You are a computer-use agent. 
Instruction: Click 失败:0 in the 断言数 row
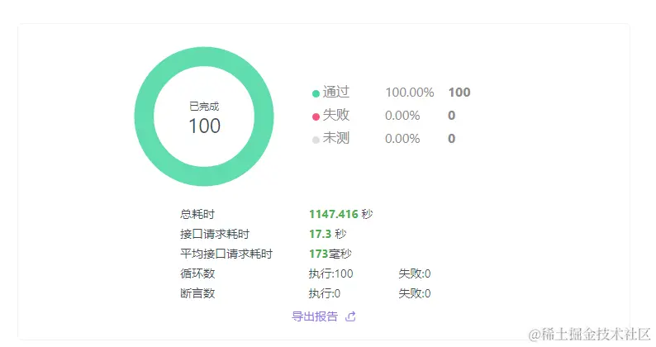pos(415,293)
